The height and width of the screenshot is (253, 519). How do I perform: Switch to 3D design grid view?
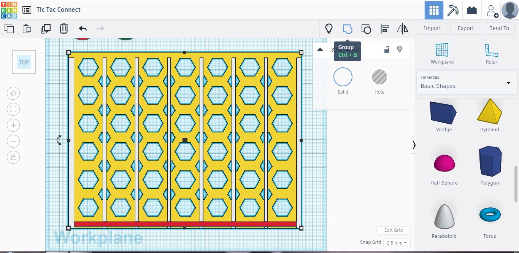point(434,10)
